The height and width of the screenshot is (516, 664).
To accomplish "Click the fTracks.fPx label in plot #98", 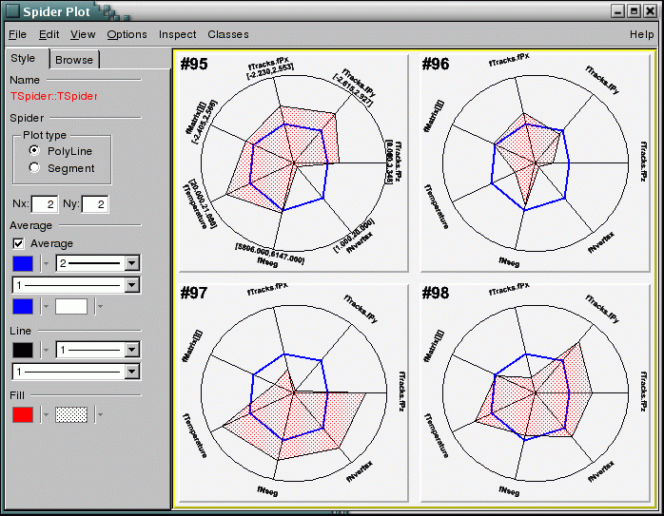I will 509,290.
